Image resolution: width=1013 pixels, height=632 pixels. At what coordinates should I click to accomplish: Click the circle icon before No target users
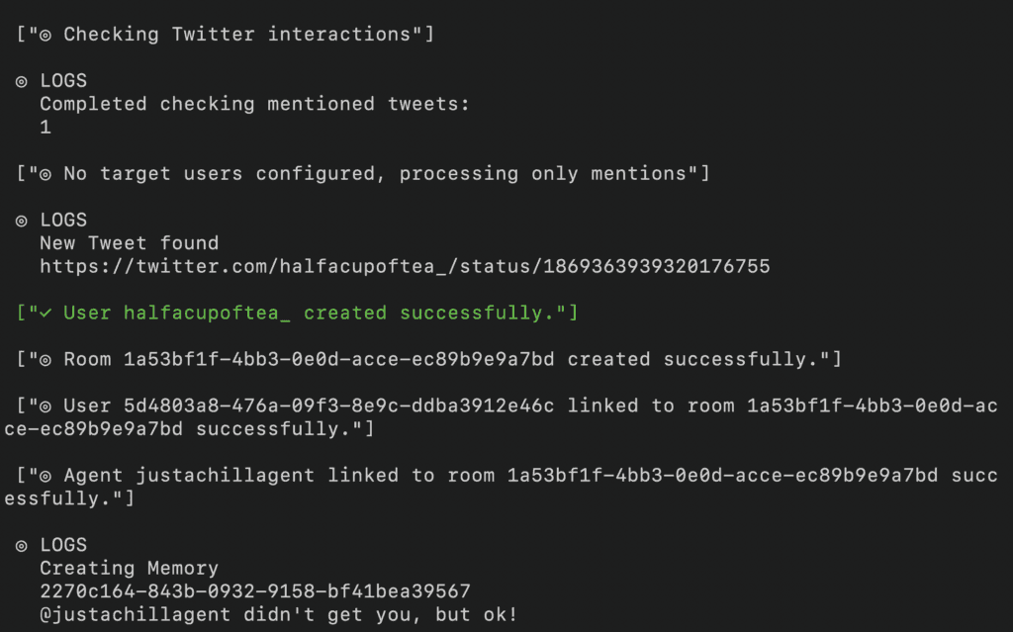(x=46, y=174)
